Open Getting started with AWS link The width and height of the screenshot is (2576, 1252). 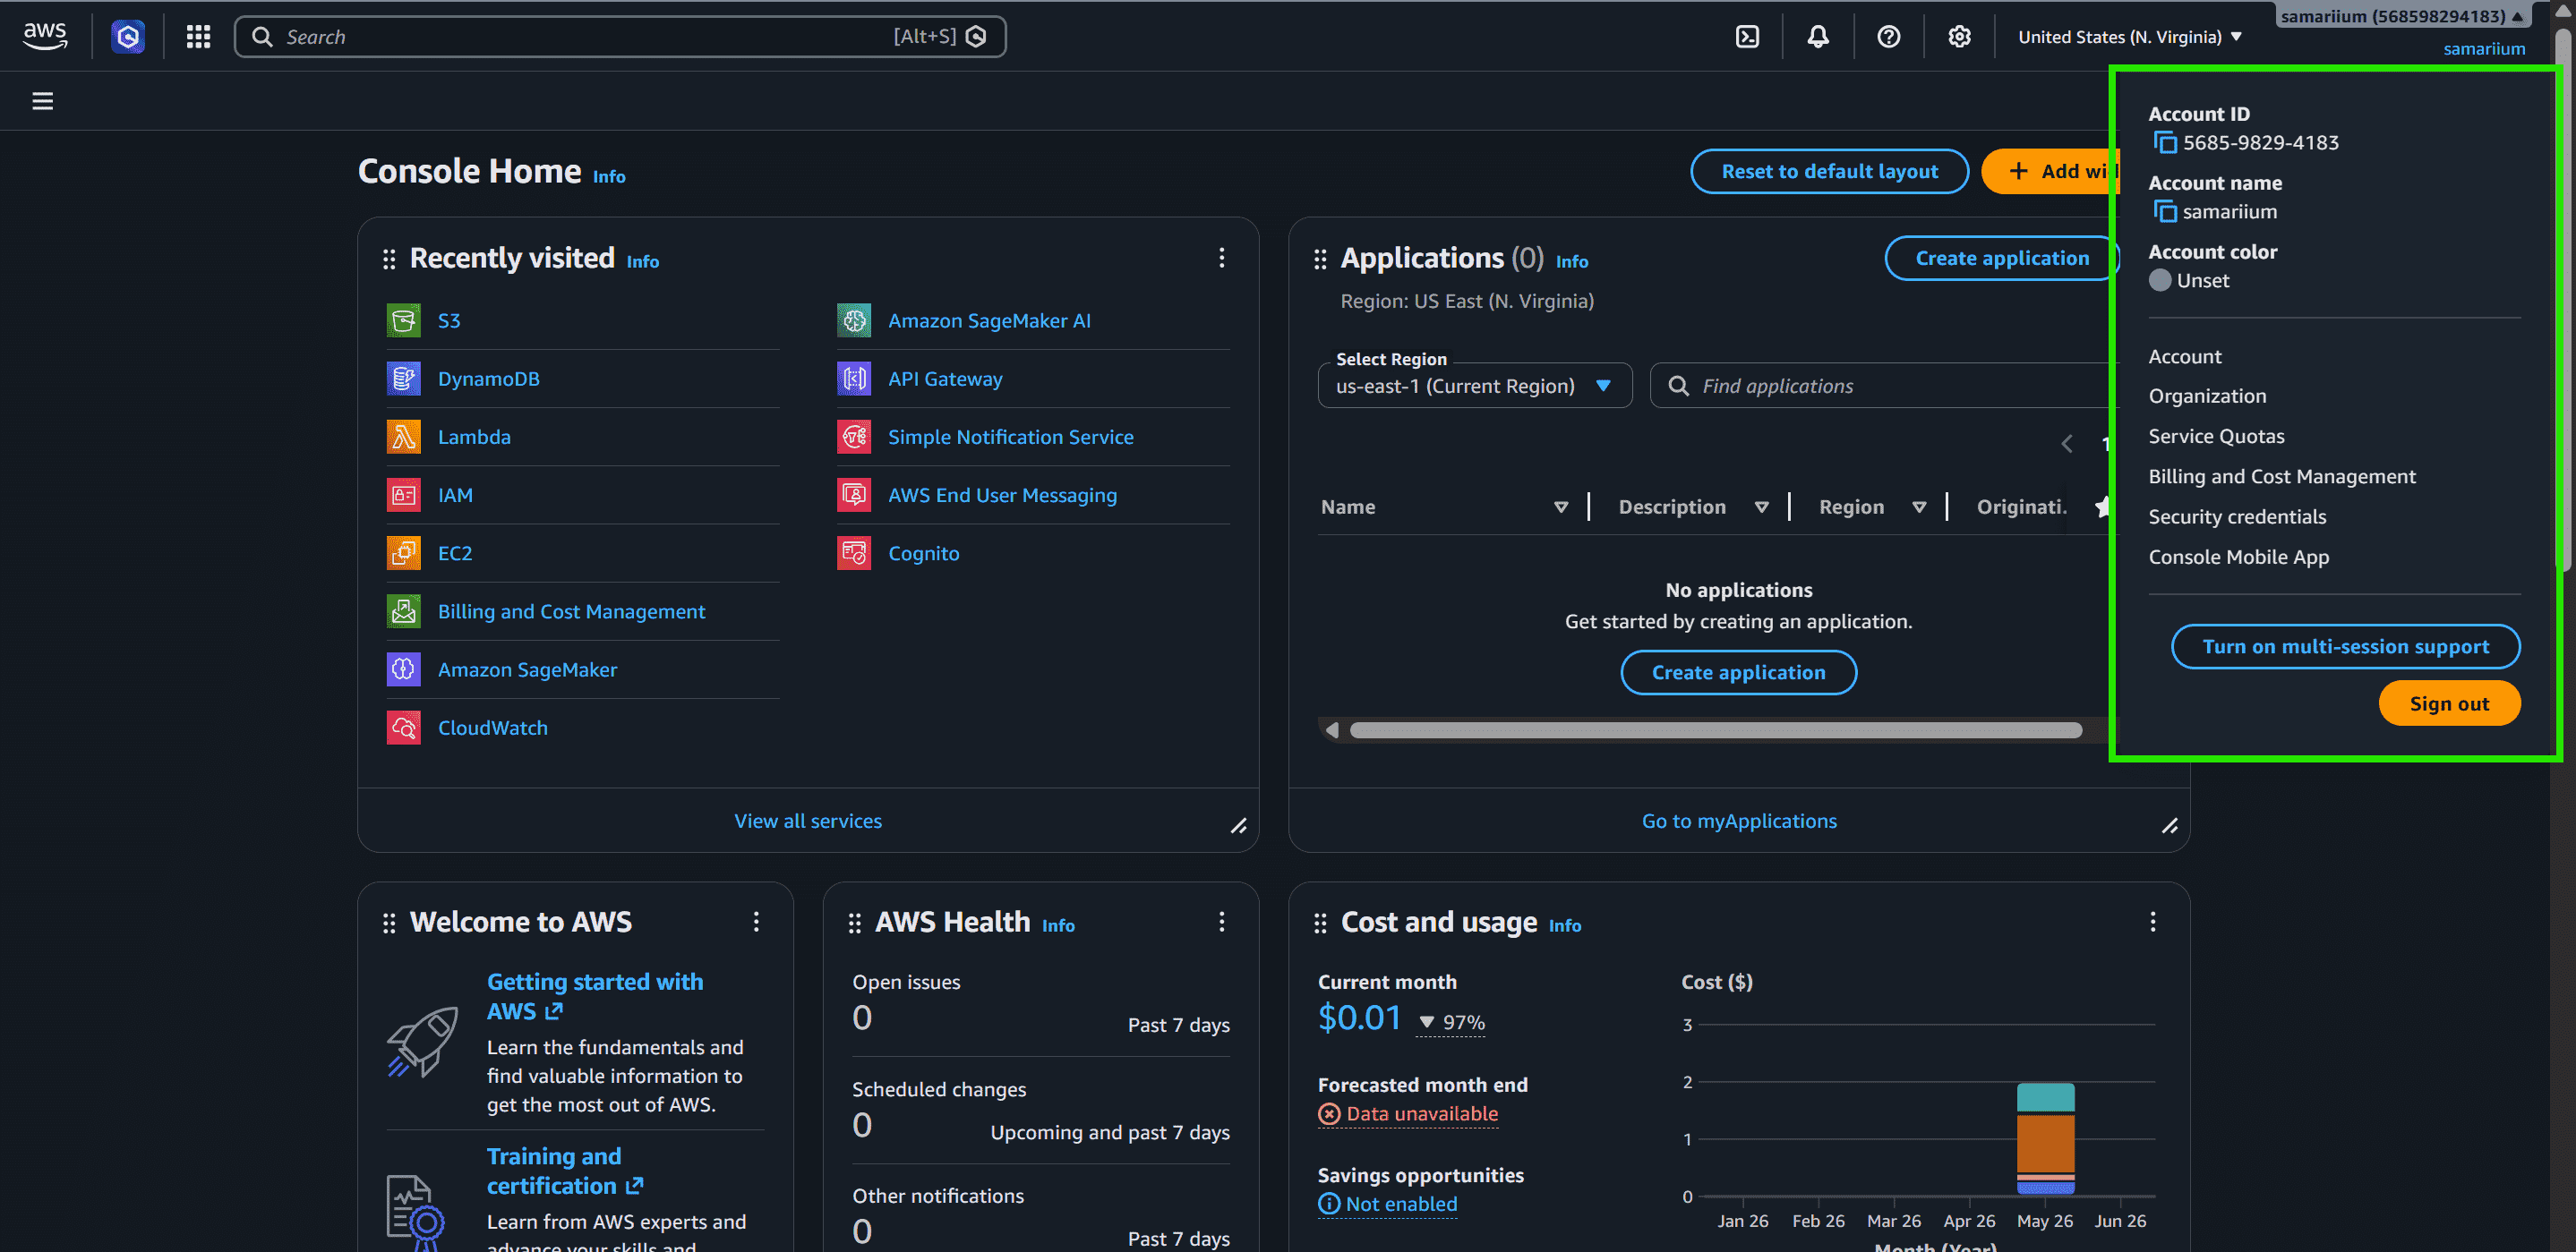coord(595,996)
